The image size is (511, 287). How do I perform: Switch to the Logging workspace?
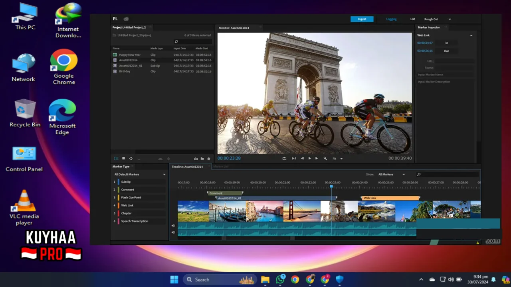click(x=391, y=19)
